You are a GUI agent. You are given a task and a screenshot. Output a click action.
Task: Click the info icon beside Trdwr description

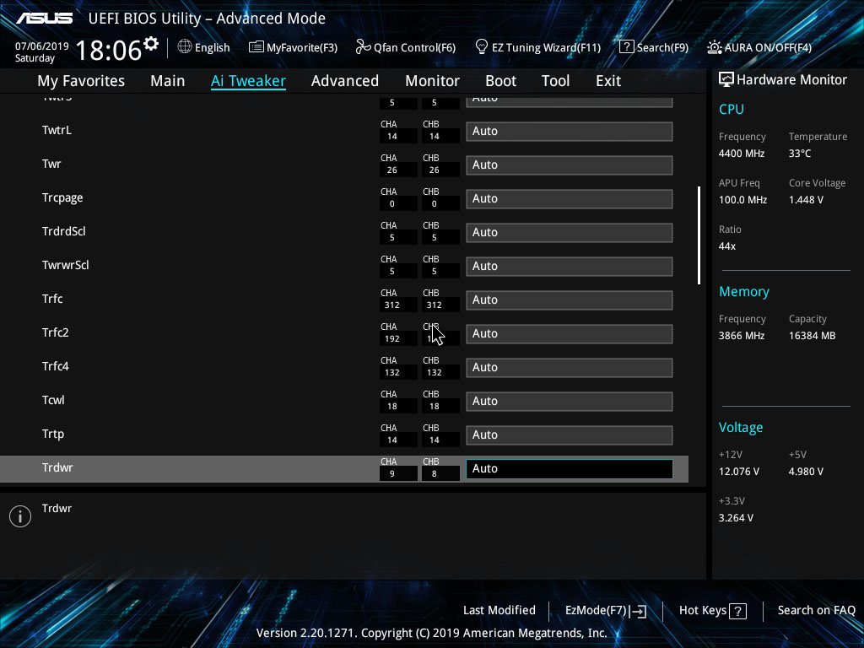[20, 516]
